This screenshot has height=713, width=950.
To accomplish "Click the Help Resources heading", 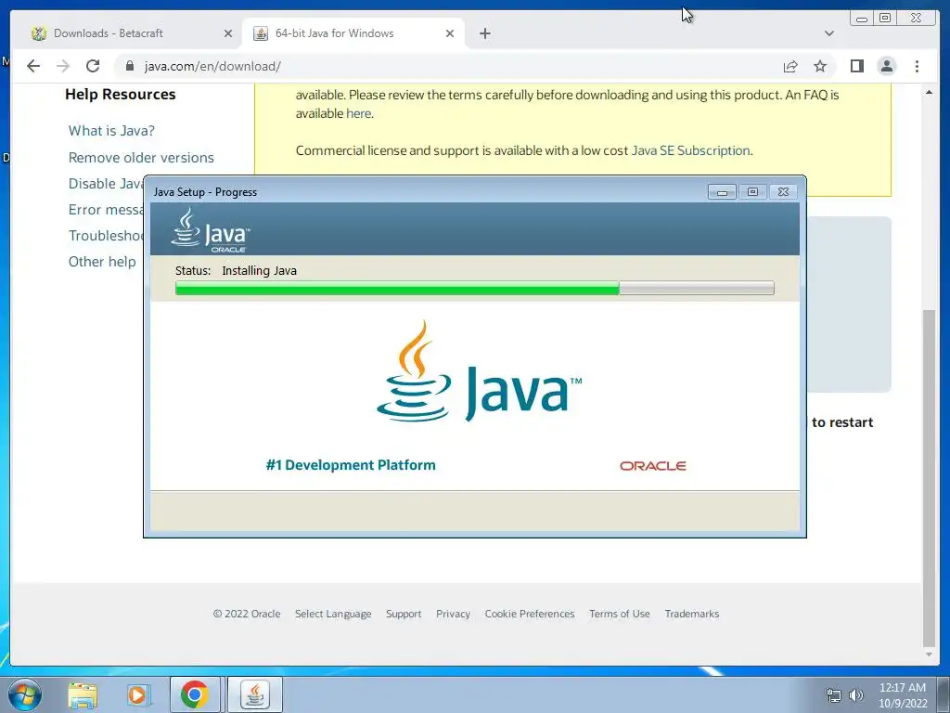I will [x=120, y=94].
